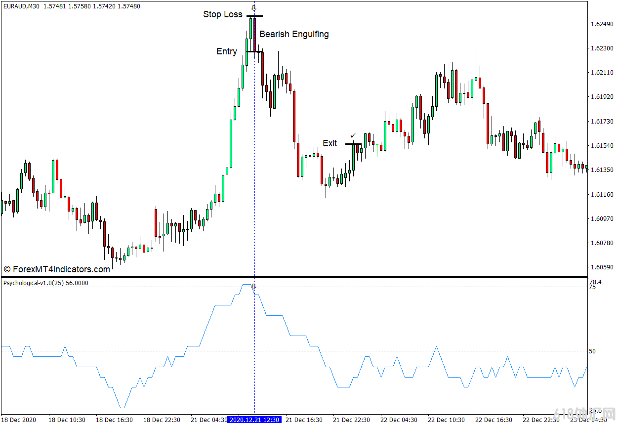
Task: Click the EURAUD,M30 chart title
Action: tap(22, 6)
